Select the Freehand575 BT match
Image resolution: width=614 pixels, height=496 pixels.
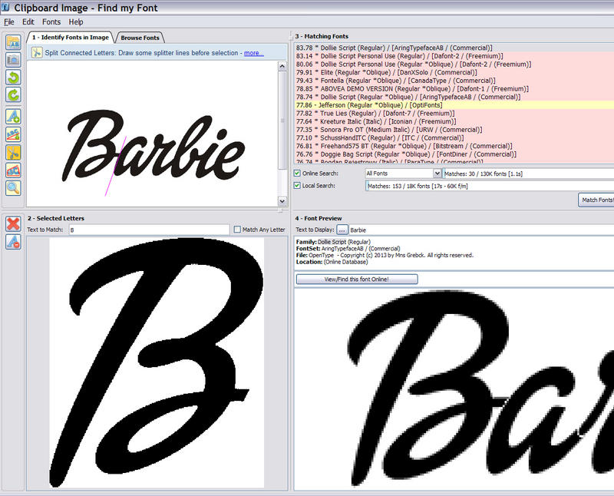(454, 147)
